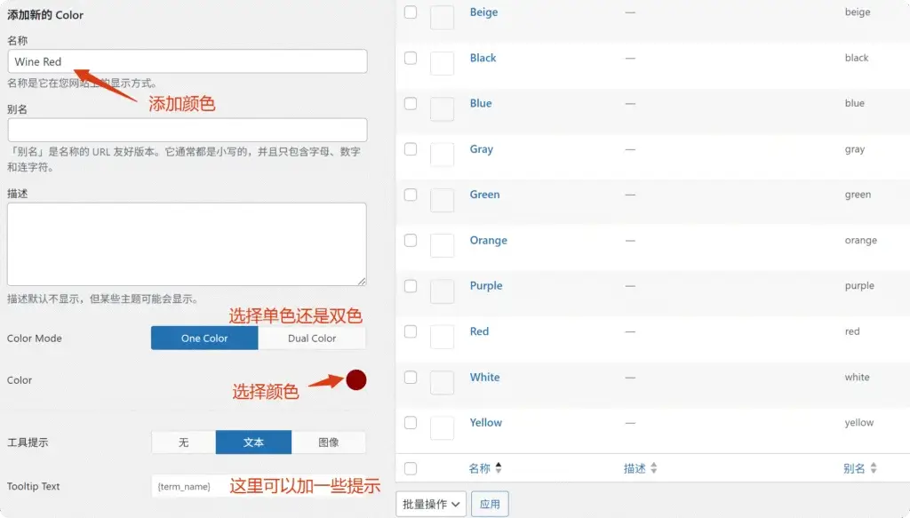Click the sort arrows next to 描述 column
The image size is (910, 518).
[x=654, y=468]
